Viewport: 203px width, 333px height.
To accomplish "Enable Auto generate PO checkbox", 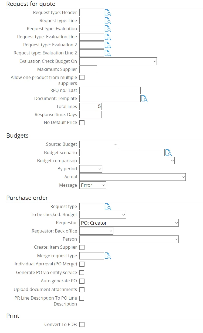I will point(82,281).
